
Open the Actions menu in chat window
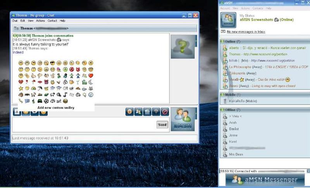40,21
